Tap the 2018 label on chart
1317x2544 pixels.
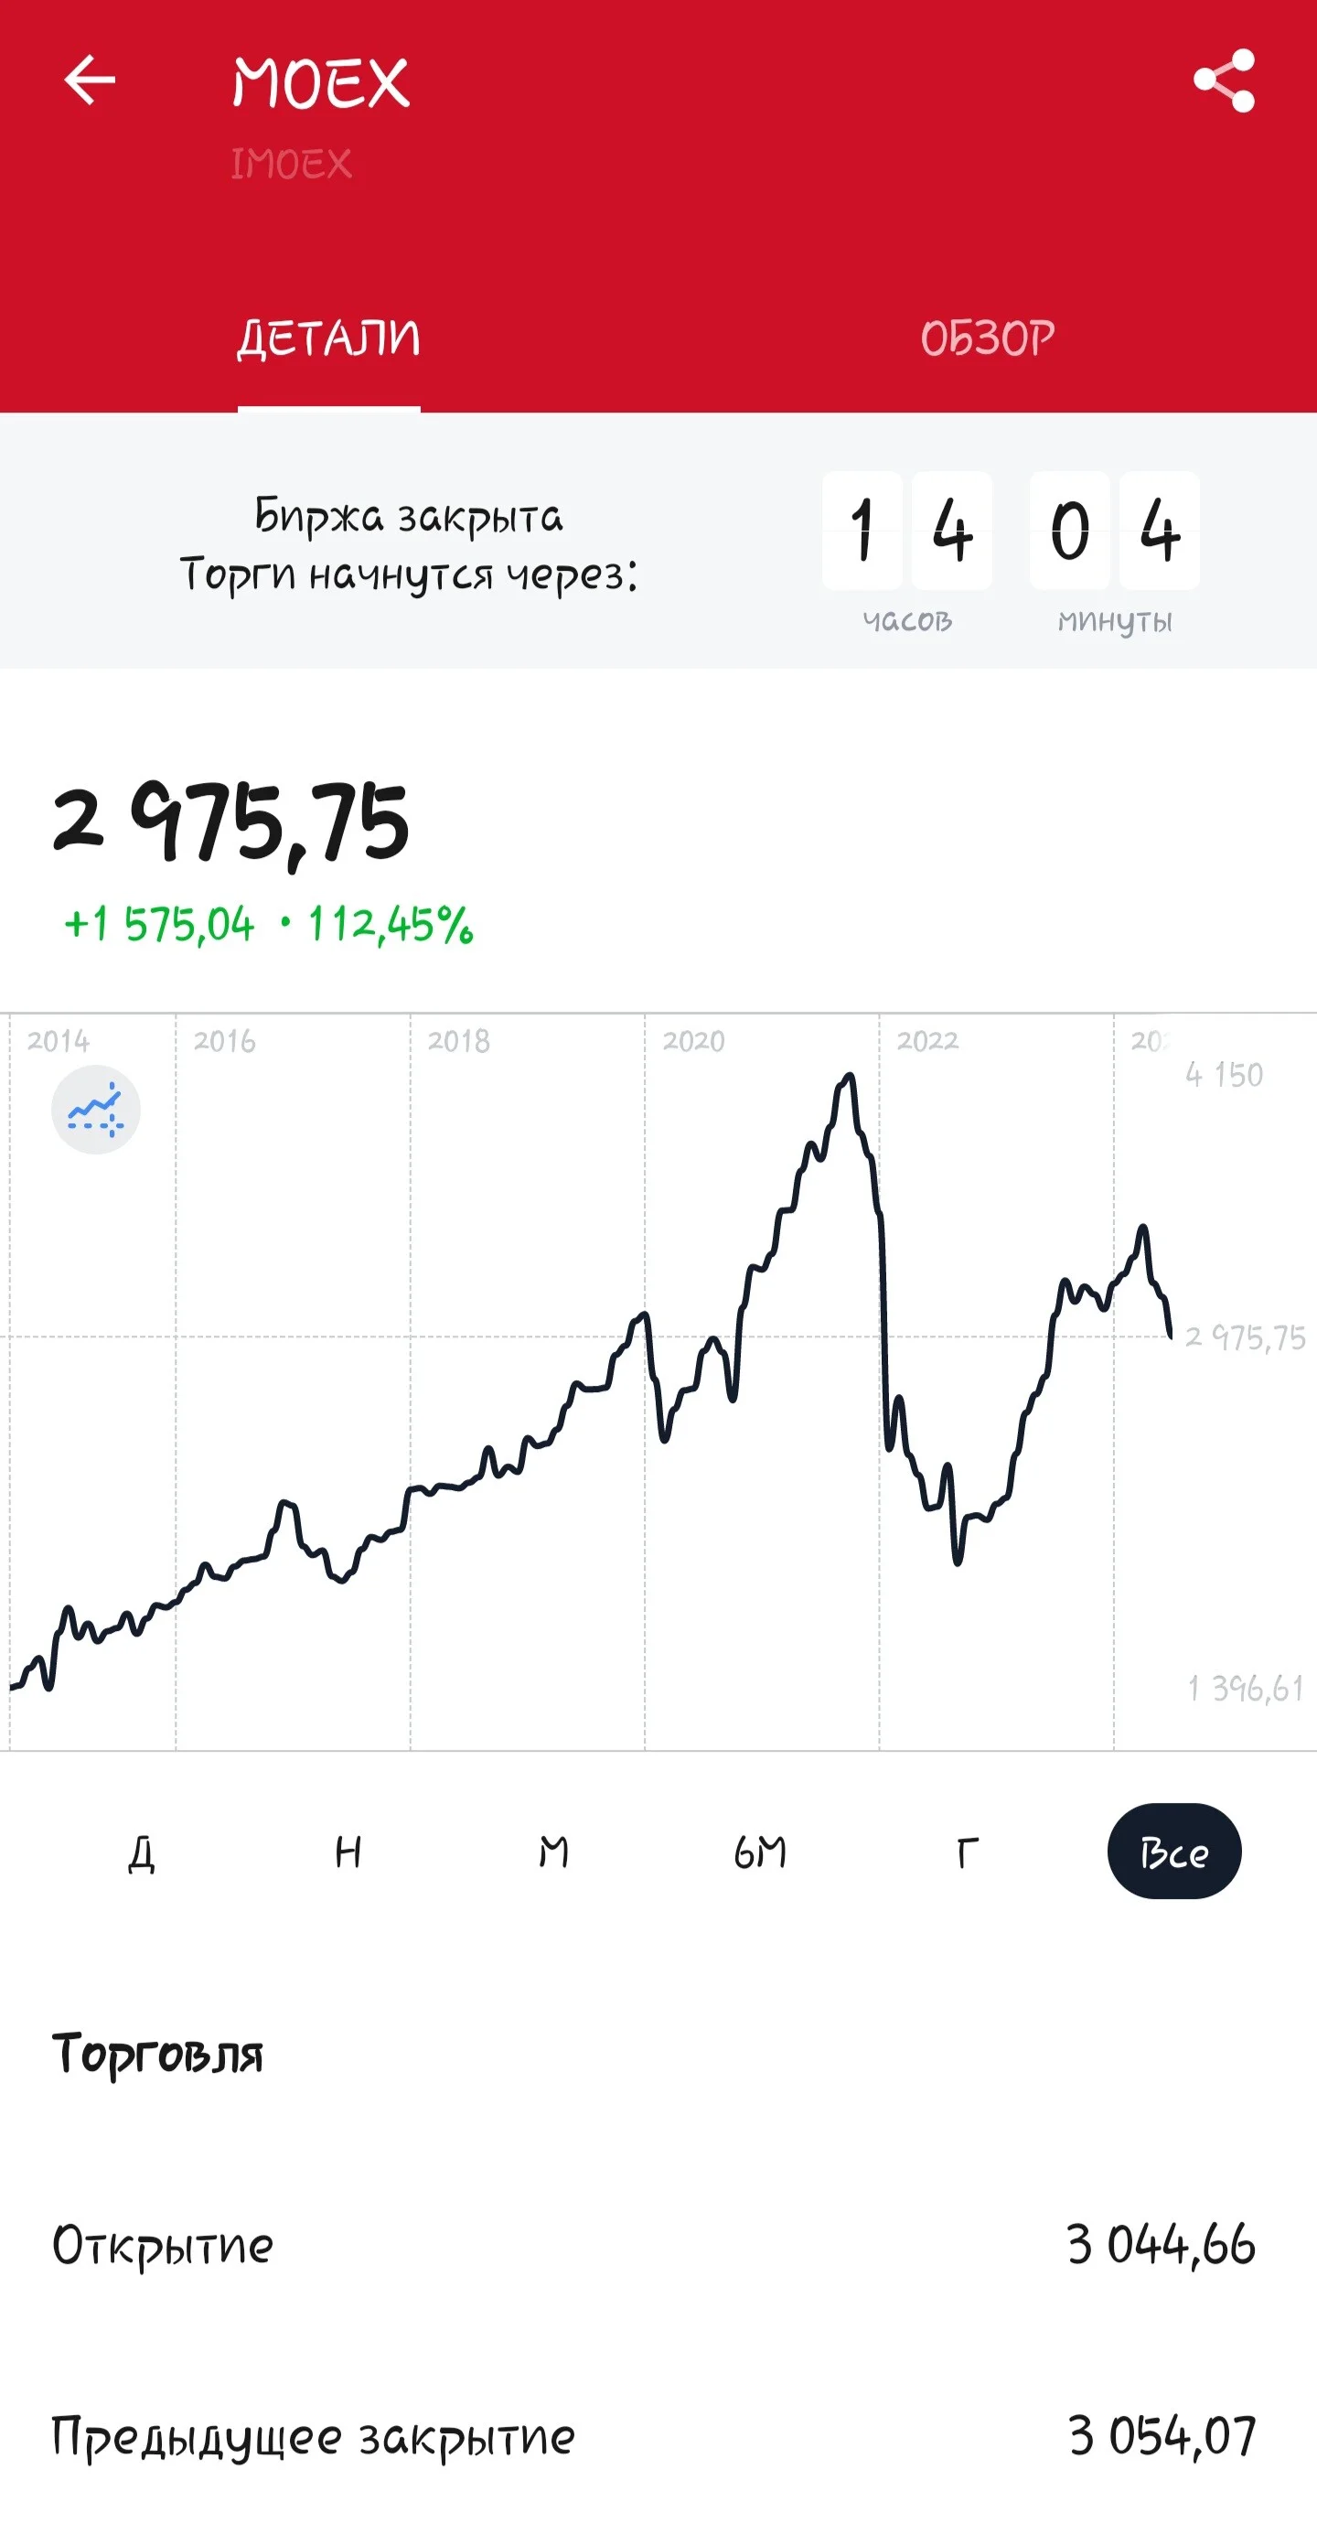(x=459, y=1041)
